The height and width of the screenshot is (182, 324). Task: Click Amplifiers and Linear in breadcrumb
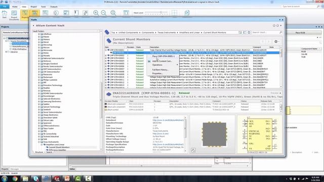point(189,32)
